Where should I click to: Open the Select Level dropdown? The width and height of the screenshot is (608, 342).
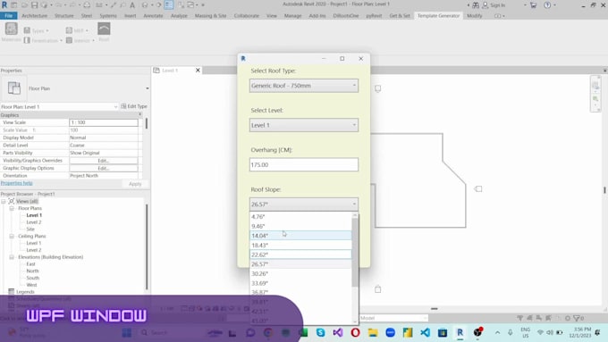tap(304, 125)
